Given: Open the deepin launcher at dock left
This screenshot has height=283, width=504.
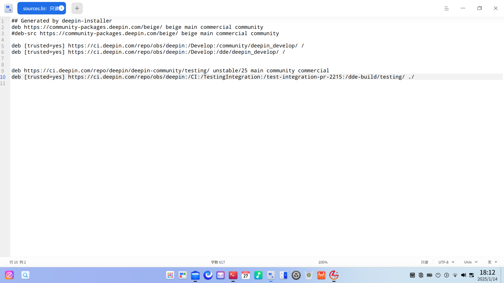Looking at the screenshot, I should pyautogui.click(x=9, y=275).
